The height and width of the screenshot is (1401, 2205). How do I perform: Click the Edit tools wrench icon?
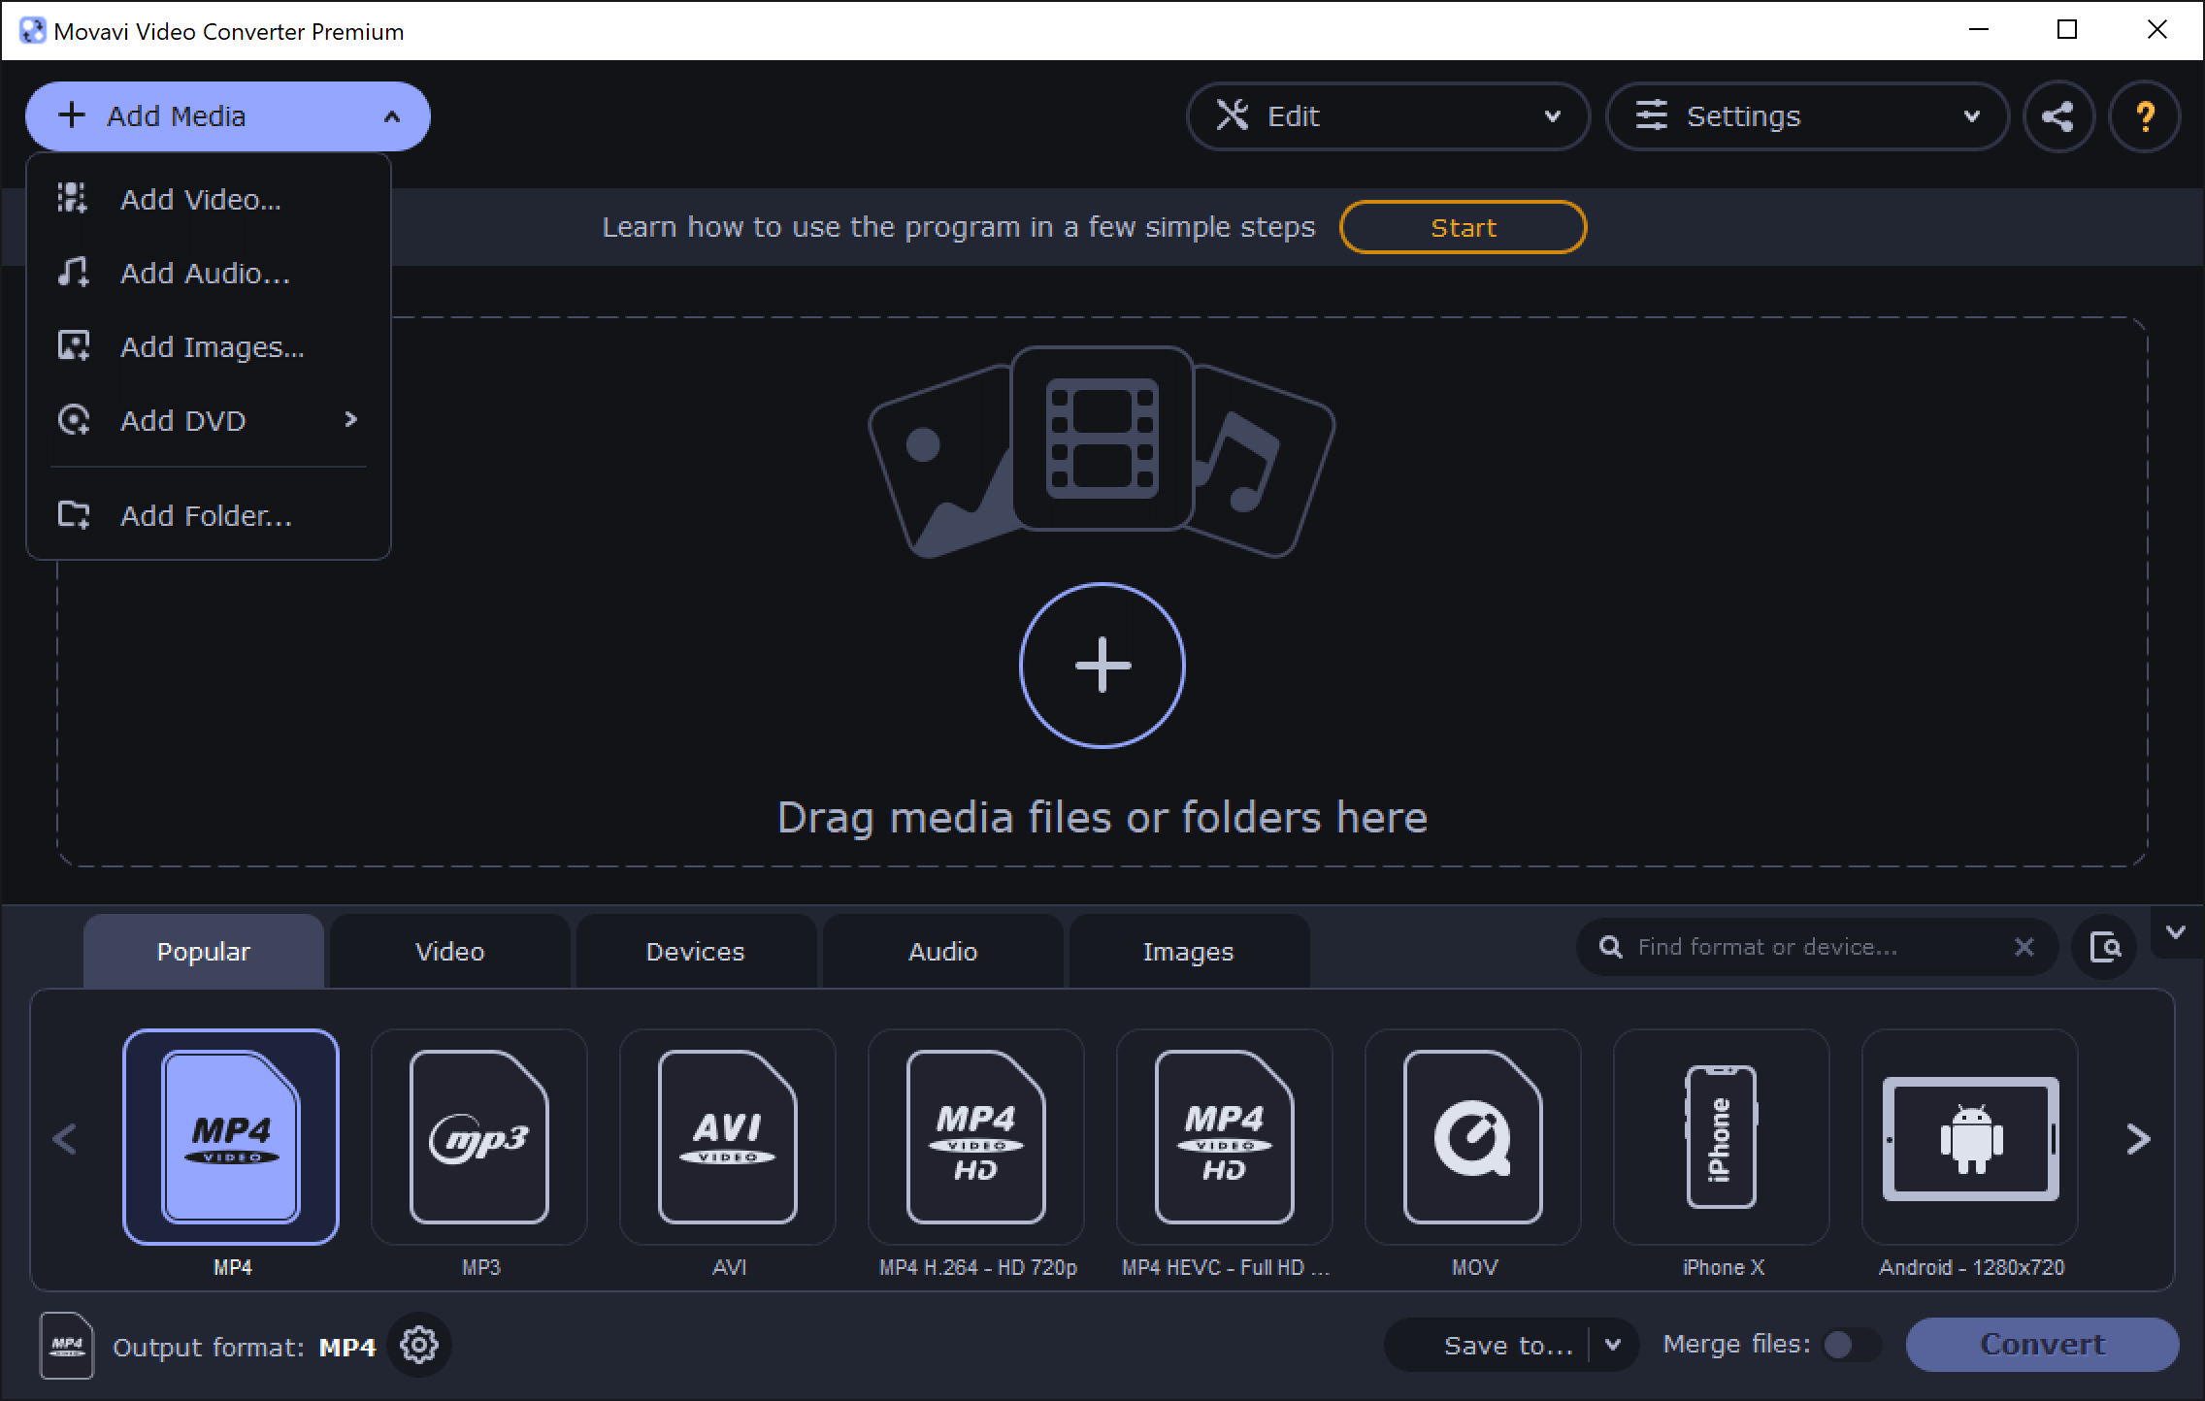1233,115
